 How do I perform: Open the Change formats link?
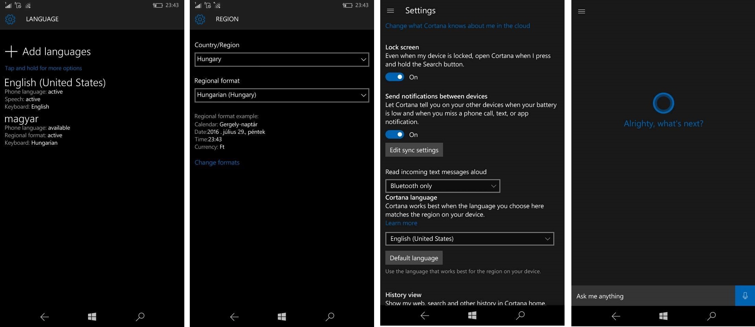coord(217,162)
